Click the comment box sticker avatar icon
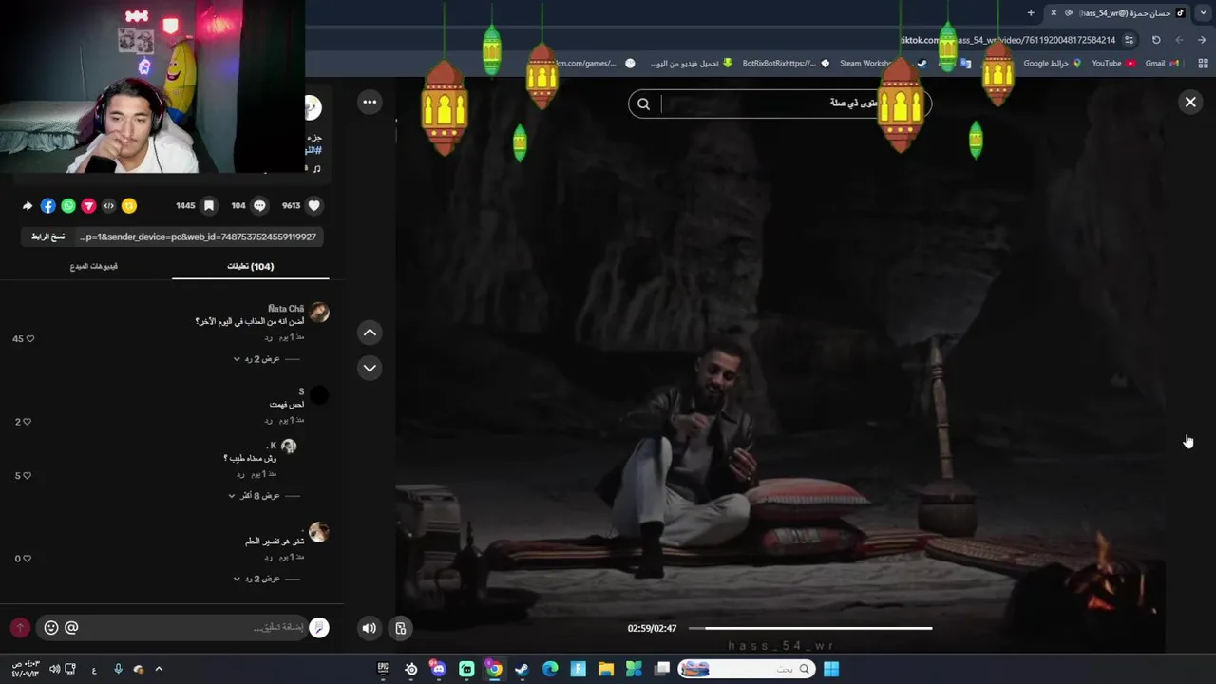 (x=319, y=627)
